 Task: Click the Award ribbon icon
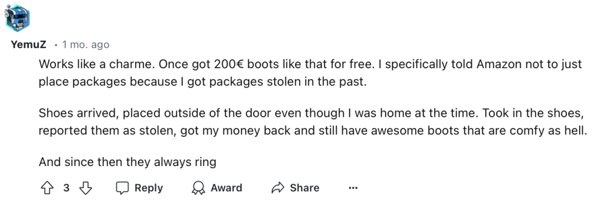[x=198, y=188]
